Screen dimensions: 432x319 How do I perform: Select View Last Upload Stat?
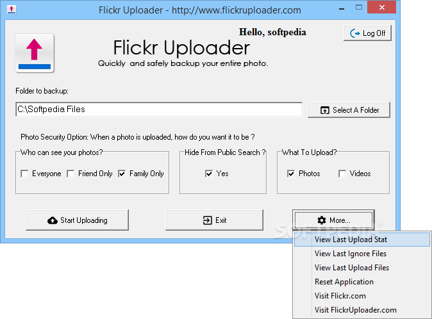pyautogui.click(x=361, y=240)
